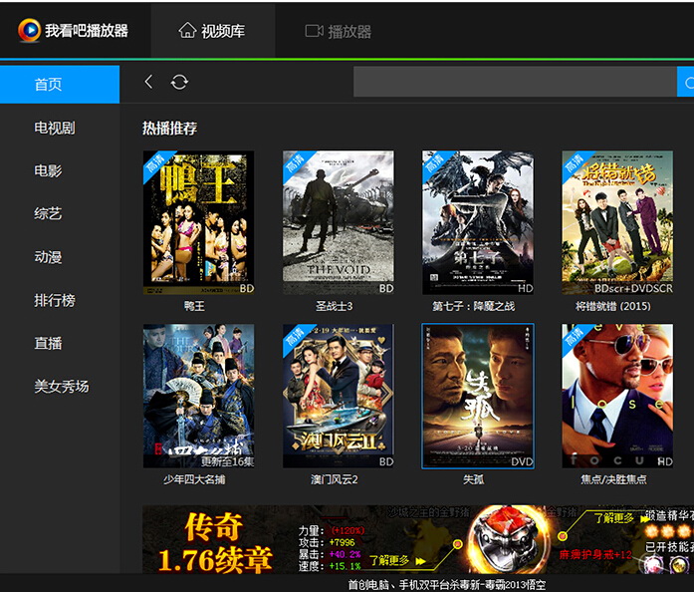Screen dimensions: 694x592
Task: Open the 失孤 movie poster
Action: click(478, 396)
